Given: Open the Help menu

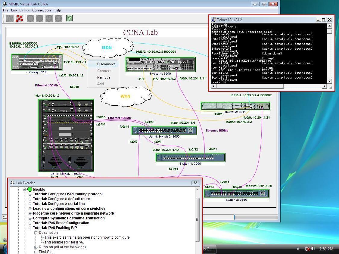Looking at the screenshot, I should coord(57,10).
